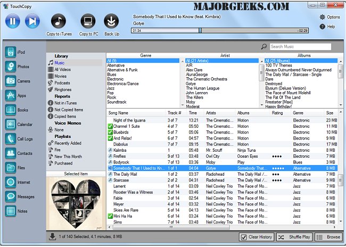Pause the playing song

coord(13,21)
